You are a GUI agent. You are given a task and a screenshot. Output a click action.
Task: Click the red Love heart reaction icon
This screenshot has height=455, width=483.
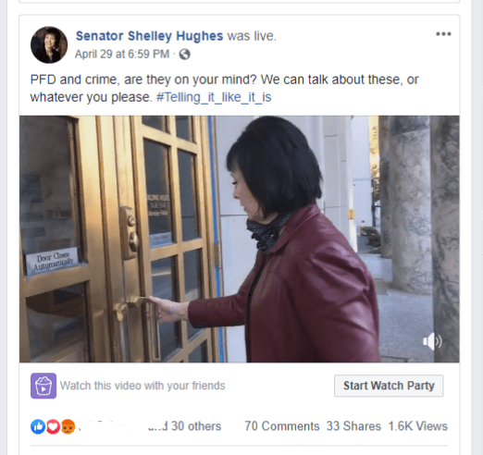click(53, 426)
